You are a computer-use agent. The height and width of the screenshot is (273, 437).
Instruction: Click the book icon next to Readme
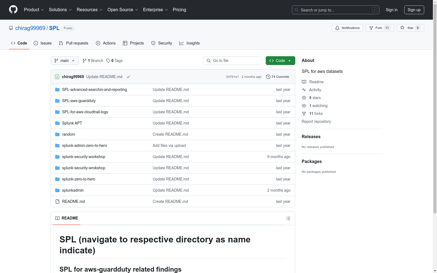(x=304, y=82)
